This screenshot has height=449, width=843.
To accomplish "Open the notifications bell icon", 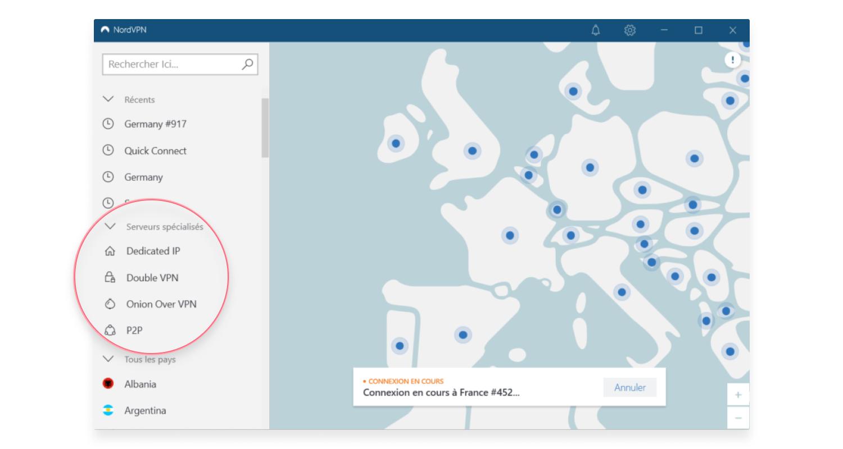I will [x=596, y=30].
